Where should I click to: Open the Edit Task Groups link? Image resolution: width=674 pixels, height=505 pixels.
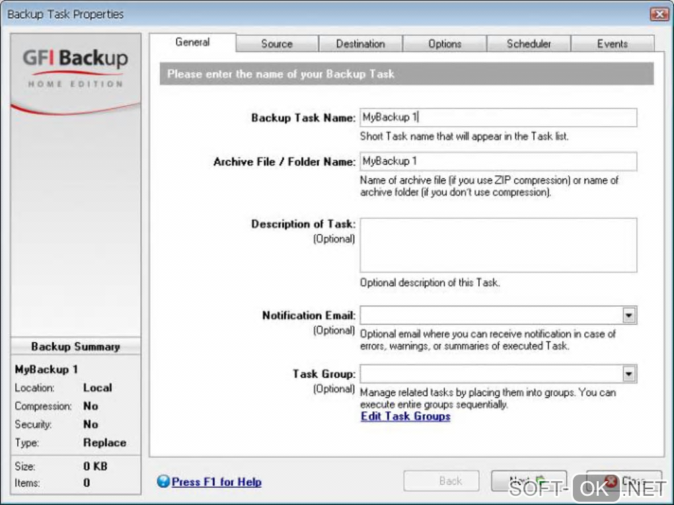pos(405,416)
